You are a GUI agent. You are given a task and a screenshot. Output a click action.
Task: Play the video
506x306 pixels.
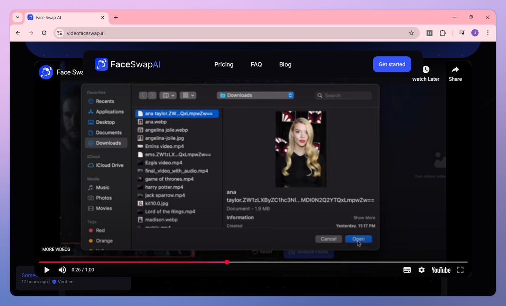47,270
